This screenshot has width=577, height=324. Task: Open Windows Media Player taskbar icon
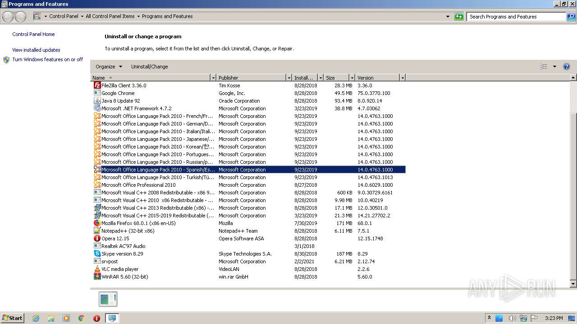pos(66,318)
